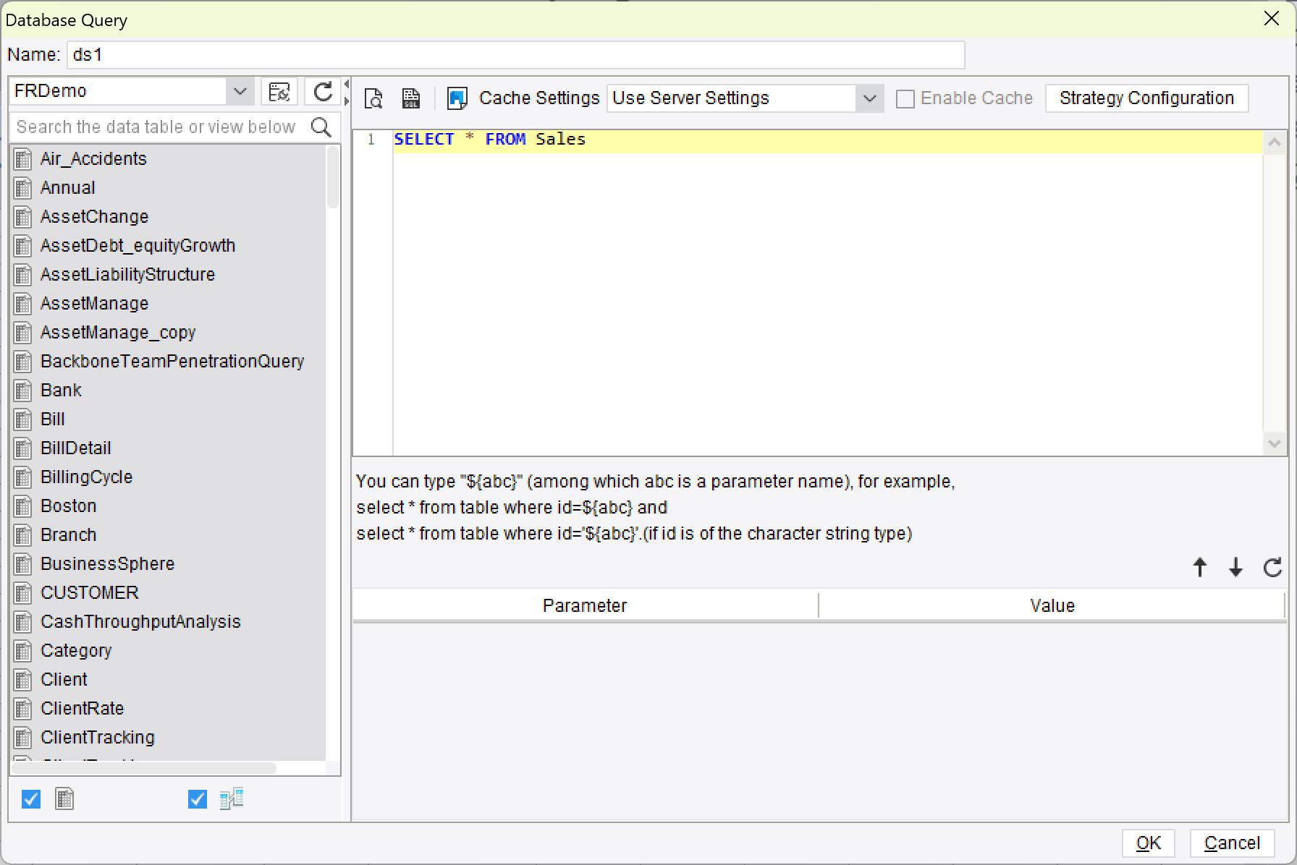This screenshot has width=1297, height=865.
Task: Open Strategy Configuration
Action: pyautogui.click(x=1146, y=98)
